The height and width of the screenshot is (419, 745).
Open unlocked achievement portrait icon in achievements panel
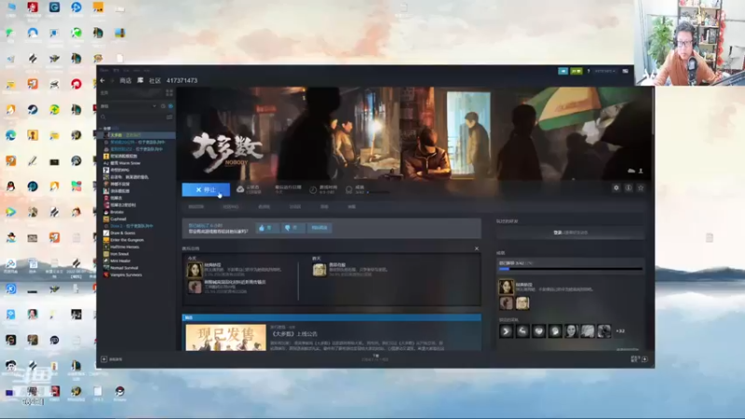click(506, 287)
